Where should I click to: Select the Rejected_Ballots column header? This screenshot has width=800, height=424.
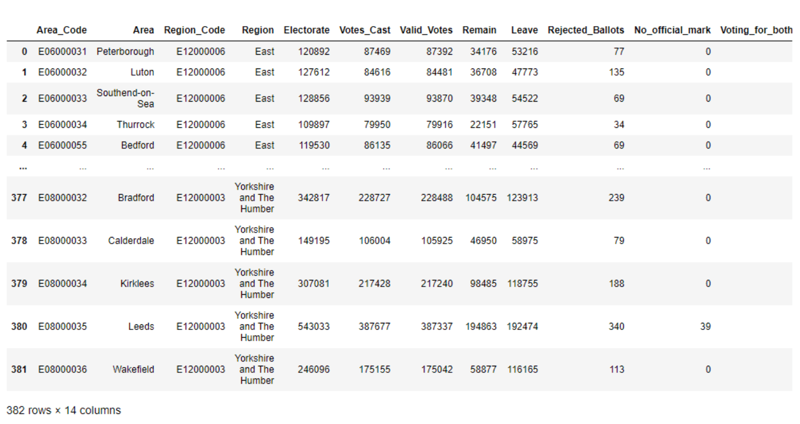tap(586, 30)
